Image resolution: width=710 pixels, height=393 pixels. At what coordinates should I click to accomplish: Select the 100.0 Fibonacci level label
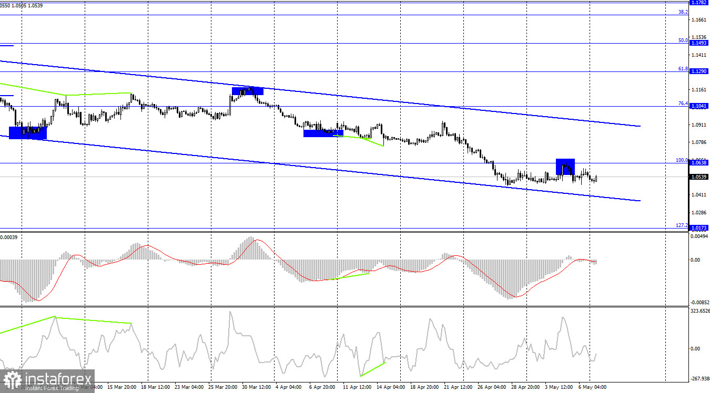tap(682, 160)
